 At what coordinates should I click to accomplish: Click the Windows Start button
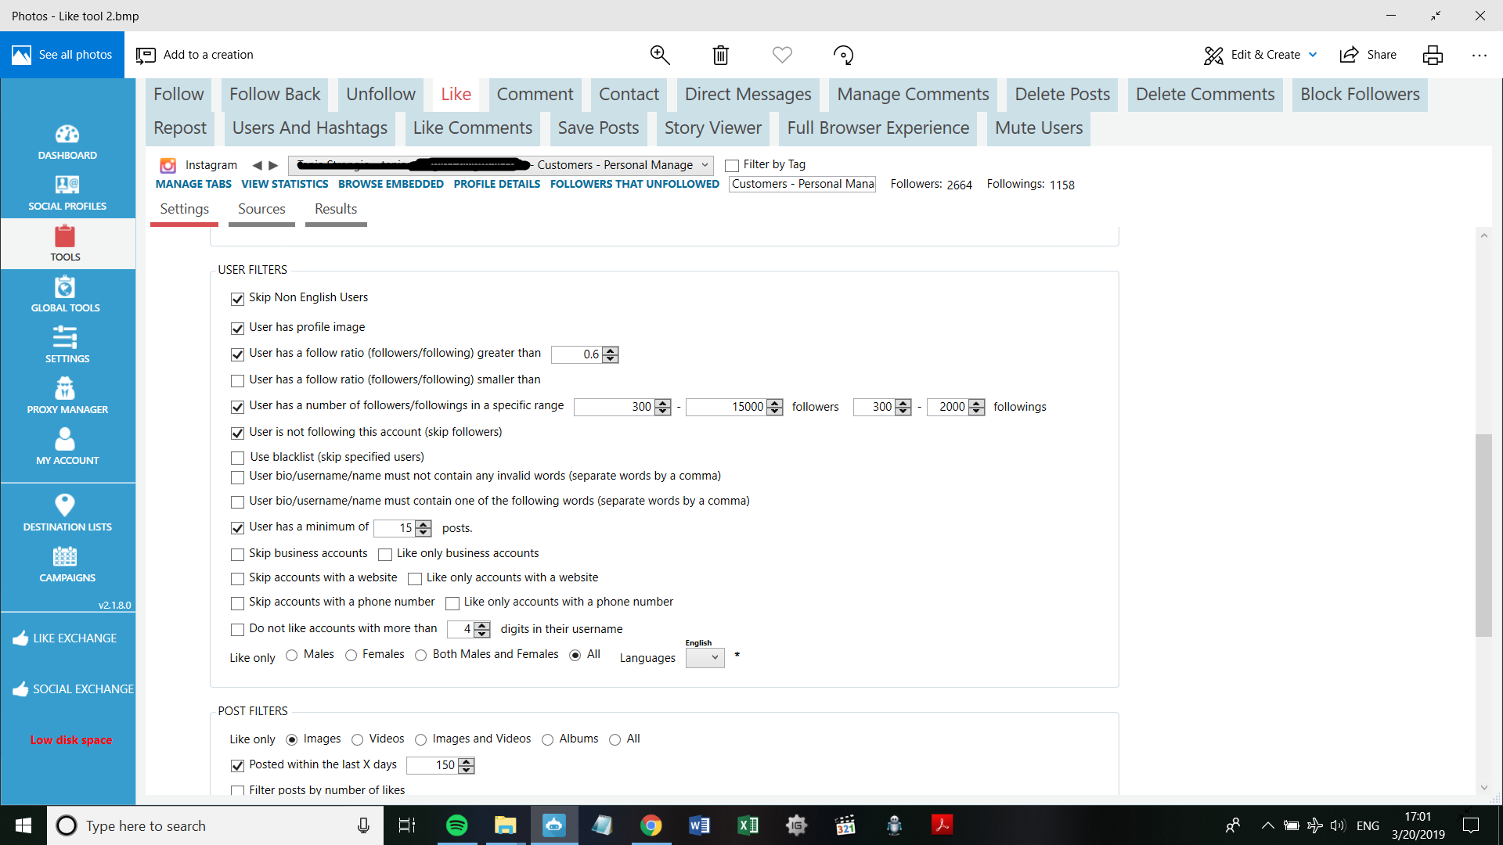23,825
